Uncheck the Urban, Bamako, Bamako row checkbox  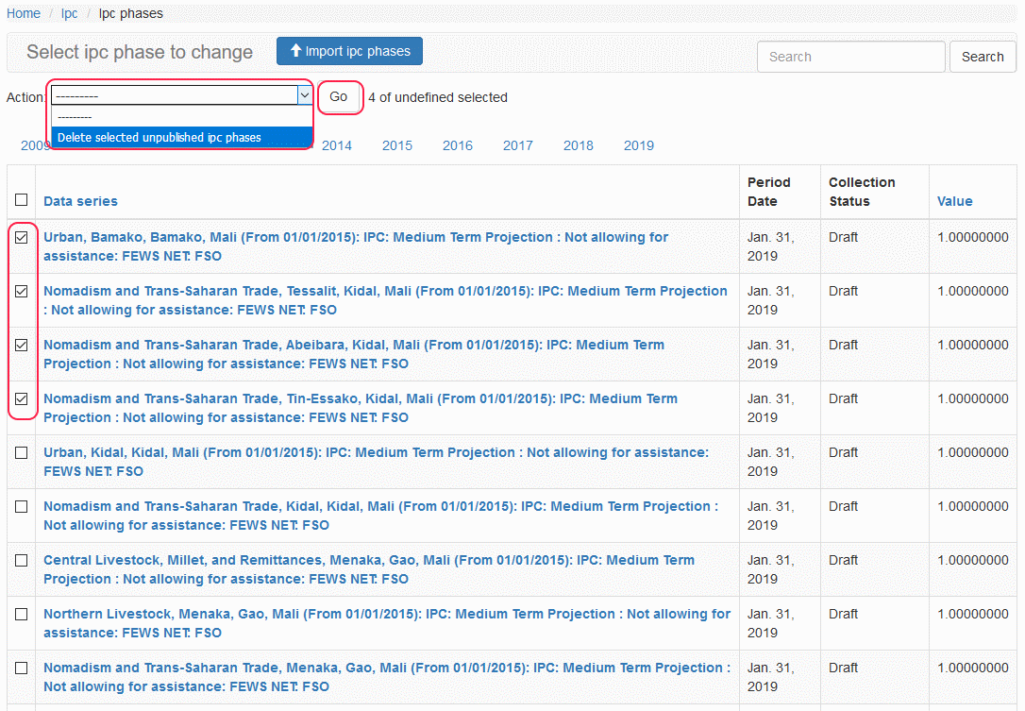(21, 238)
